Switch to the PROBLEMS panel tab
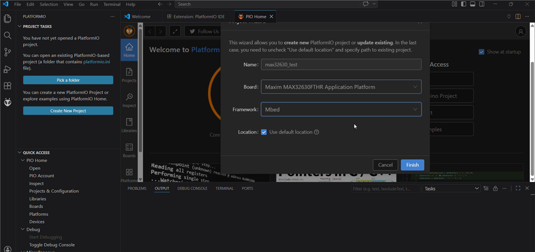 (x=137, y=188)
